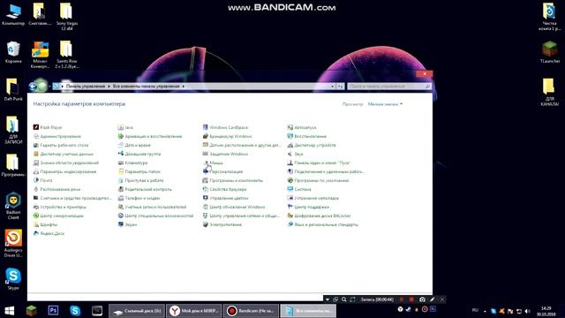This screenshot has height=318, width=565.
Task: Open Управление цветом link
Action: tap(226, 198)
